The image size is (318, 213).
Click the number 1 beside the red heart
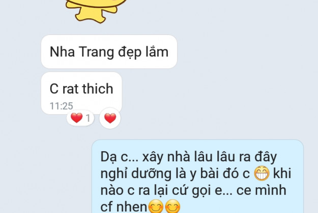coord(88,118)
